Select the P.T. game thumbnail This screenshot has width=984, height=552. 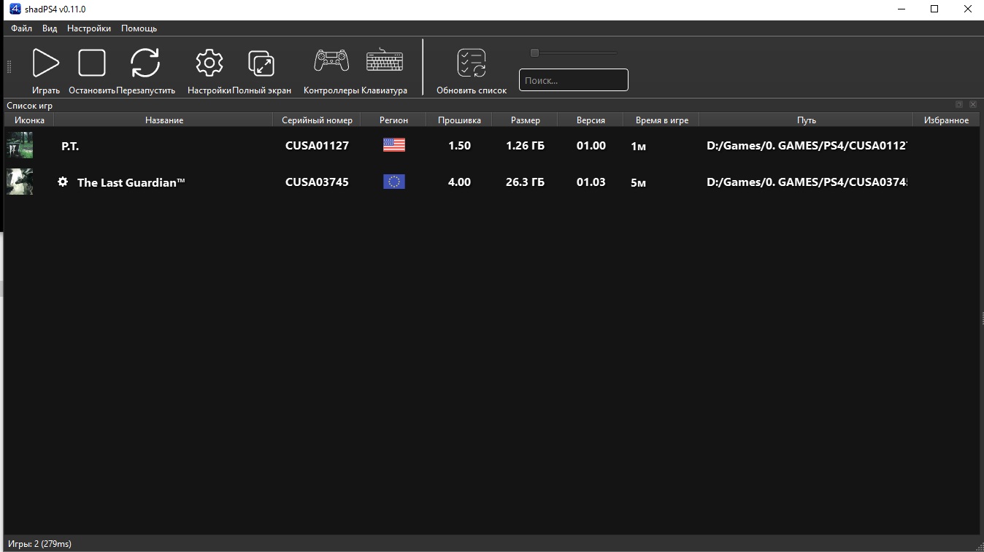click(20, 145)
